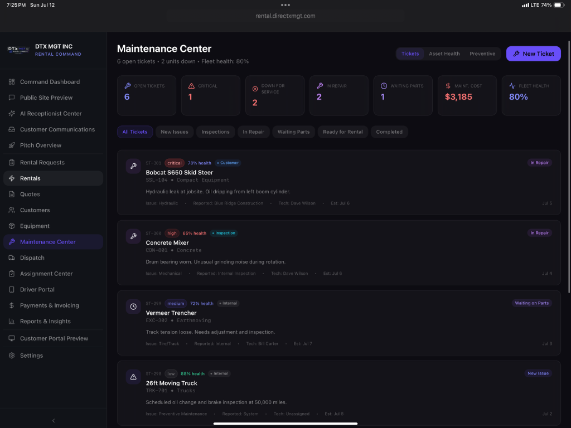Show only In Repair tickets filter

click(x=254, y=132)
